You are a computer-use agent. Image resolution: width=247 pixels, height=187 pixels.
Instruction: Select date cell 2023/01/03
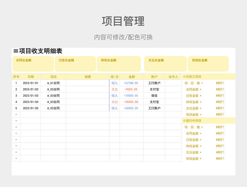[x=30, y=96]
